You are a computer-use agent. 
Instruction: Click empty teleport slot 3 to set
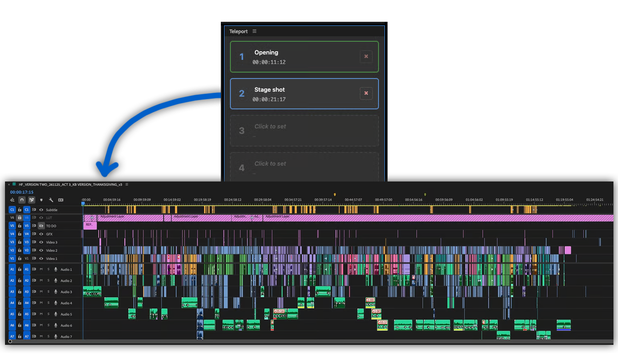point(304,131)
